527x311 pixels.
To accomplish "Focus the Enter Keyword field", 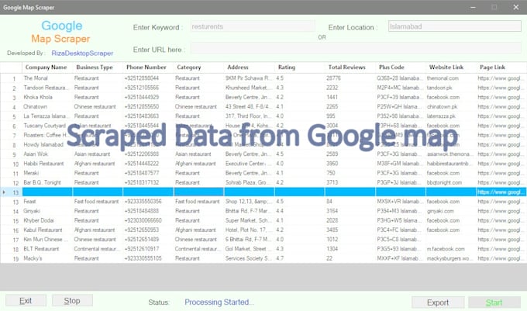I will click(253, 26).
